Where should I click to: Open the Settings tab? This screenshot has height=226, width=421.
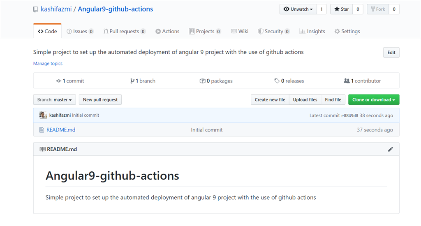click(347, 31)
